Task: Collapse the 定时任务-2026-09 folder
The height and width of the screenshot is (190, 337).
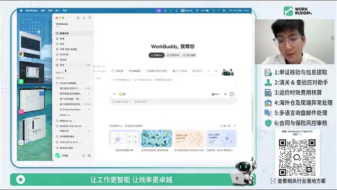Action: click(x=71, y=126)
